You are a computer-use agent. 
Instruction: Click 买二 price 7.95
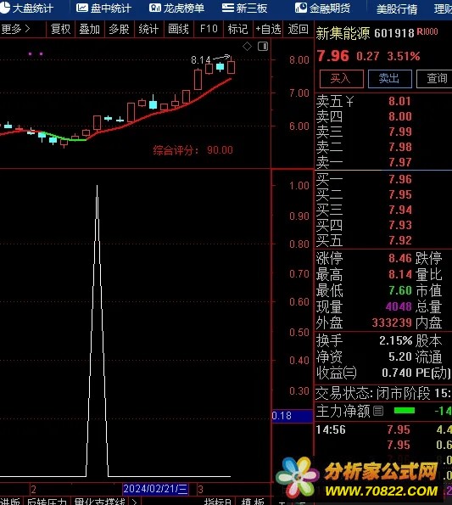[x=400, y=194]
